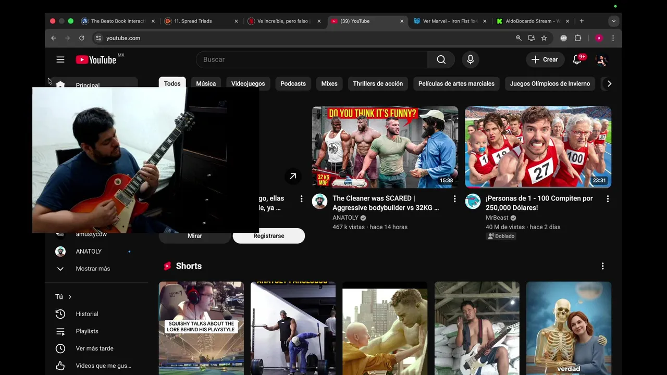
Task: Click the Mirar button
Action: pos(195,236)
